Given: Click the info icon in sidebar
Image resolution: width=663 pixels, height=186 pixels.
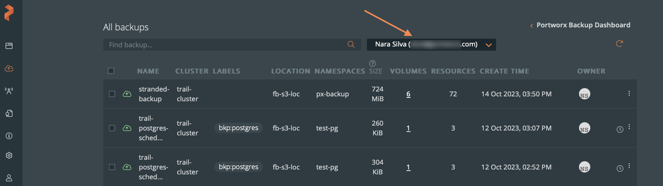Looking at the screenshot, I should click(9, 136).
